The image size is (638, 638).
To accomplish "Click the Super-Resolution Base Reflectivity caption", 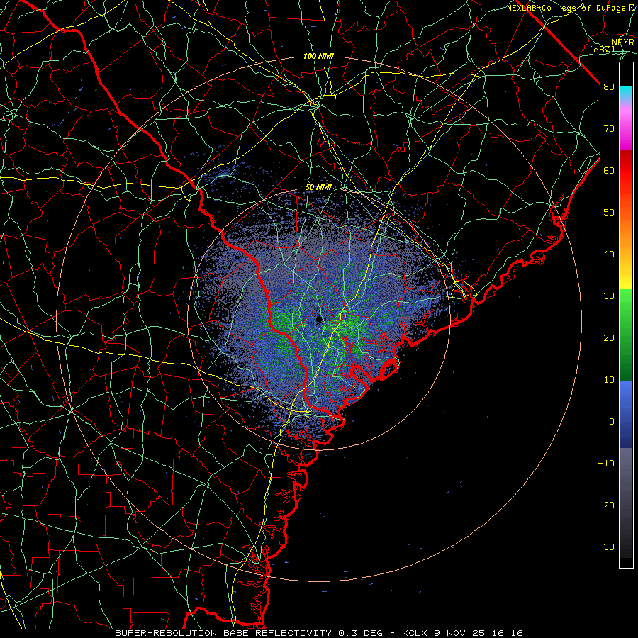I will (223, 633).
